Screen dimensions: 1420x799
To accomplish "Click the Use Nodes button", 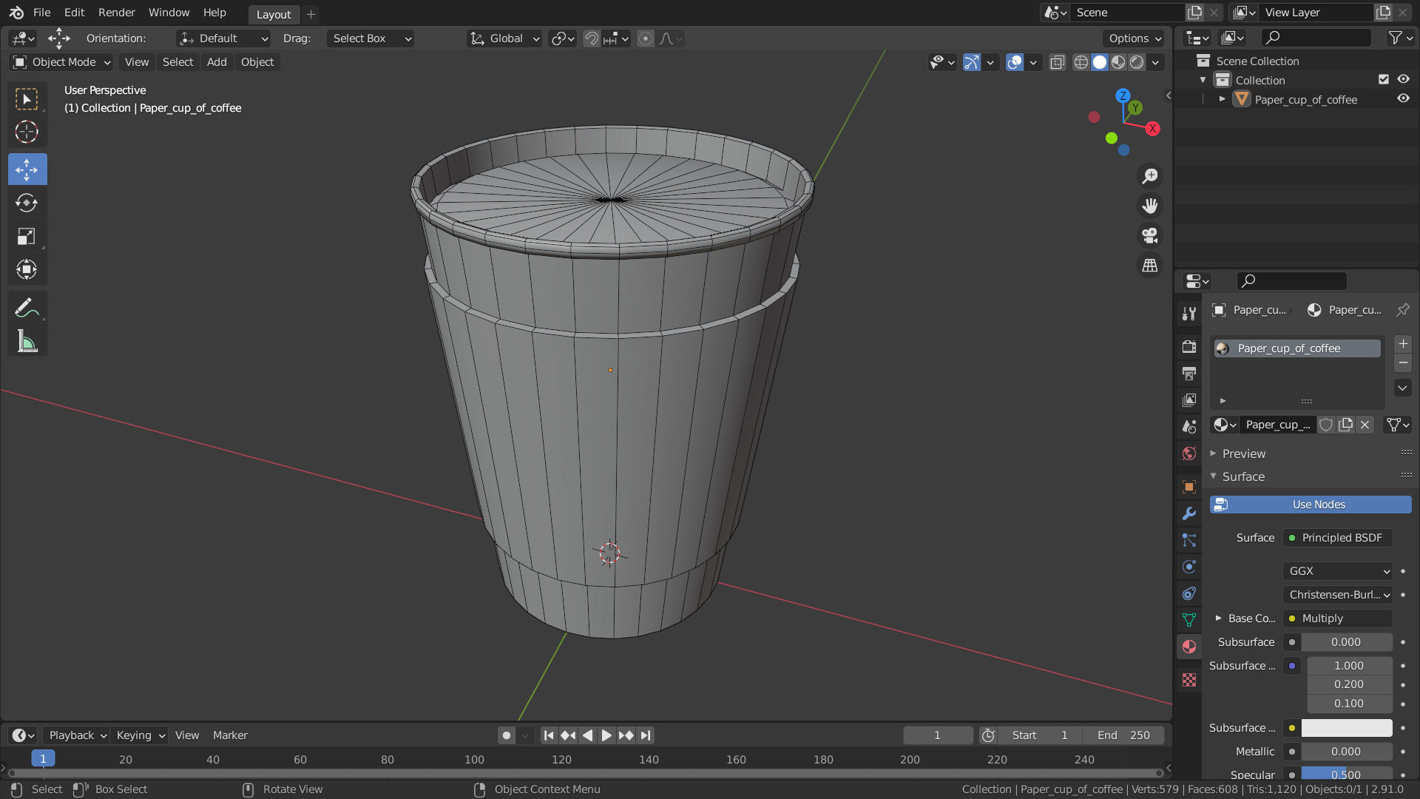I will tap(1311, 505).
